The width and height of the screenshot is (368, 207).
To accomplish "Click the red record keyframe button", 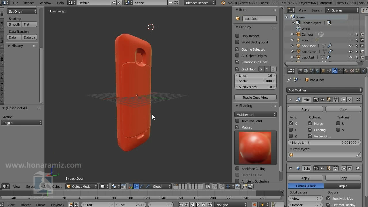I will tap(254, 205).
